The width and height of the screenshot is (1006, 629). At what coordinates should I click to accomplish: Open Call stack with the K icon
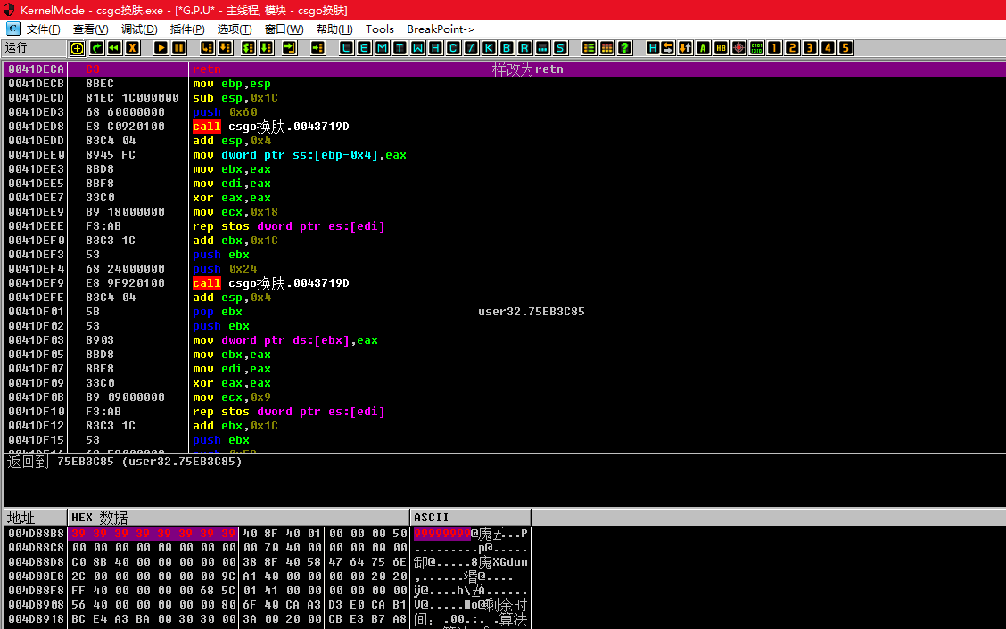pos(489,48)
